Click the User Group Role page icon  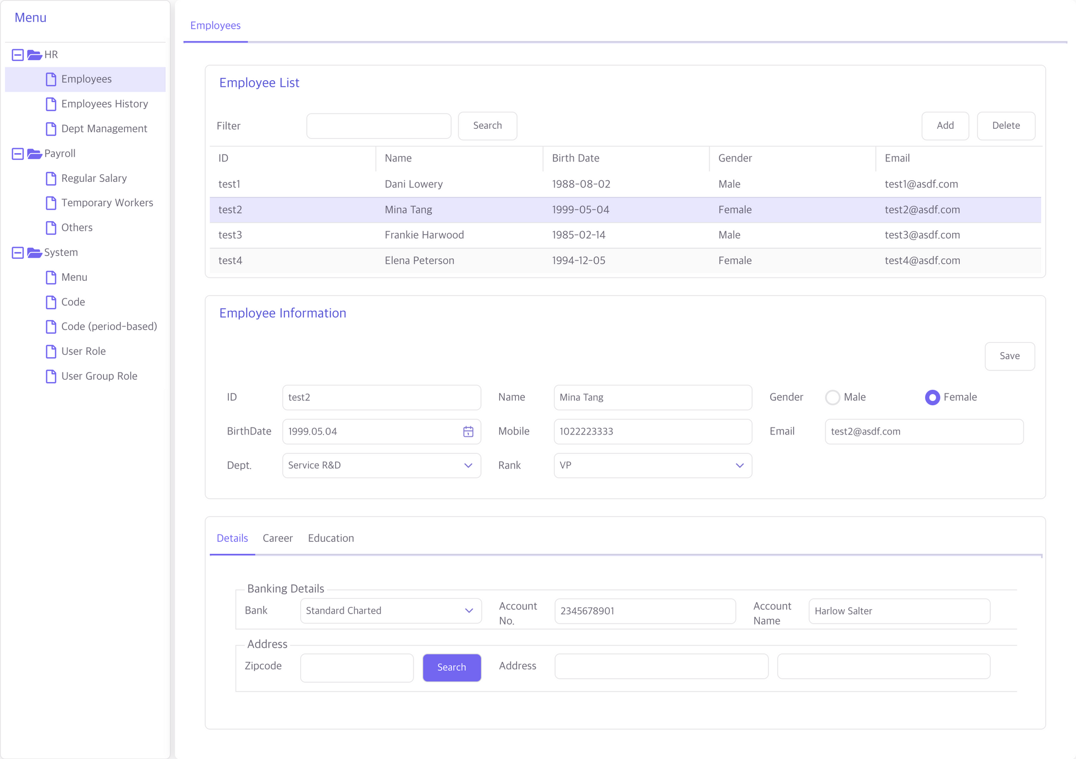(51, 376)
